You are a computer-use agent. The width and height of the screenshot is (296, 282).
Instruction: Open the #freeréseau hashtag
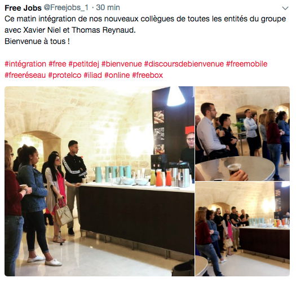(25, 76)
